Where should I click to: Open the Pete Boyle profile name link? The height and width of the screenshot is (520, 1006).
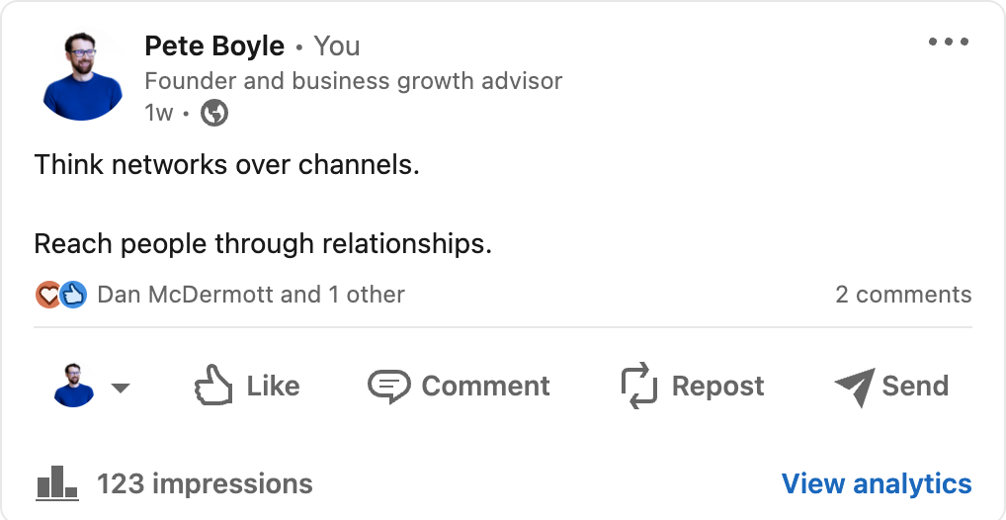(x=214, y=46)
